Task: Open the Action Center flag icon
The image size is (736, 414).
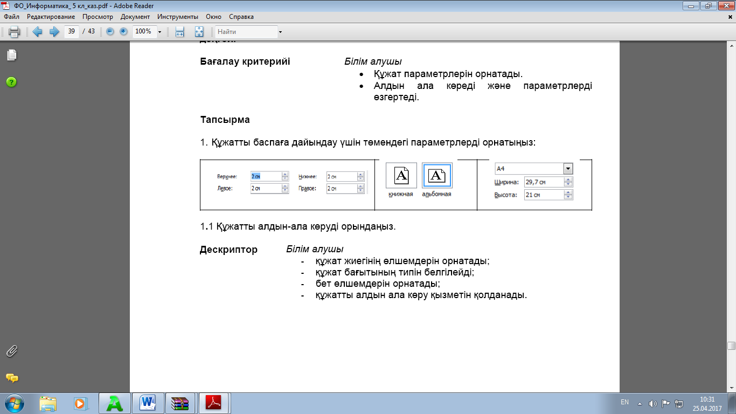Action: coord(666,403)
